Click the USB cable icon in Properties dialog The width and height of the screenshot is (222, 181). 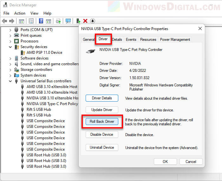click(90, 51)
